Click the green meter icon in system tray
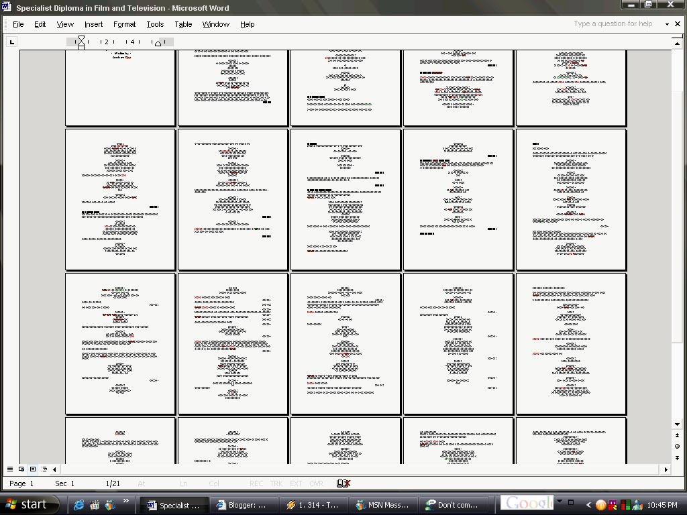The height and width of the screenshot is (515, 687). tap(625, 505)
